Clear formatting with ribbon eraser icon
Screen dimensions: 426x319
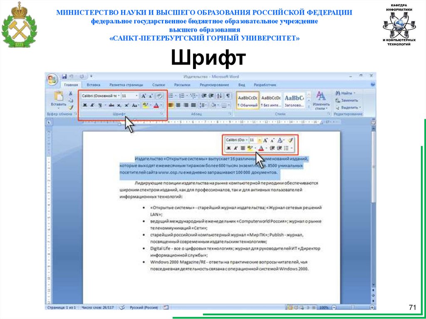click(159, 96)
